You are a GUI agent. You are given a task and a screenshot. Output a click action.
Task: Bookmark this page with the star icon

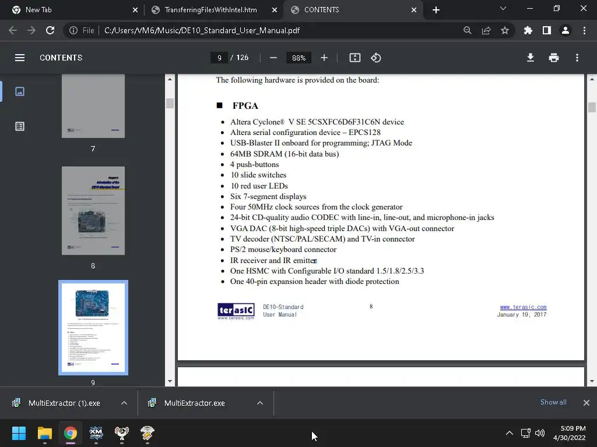point(505,30)
